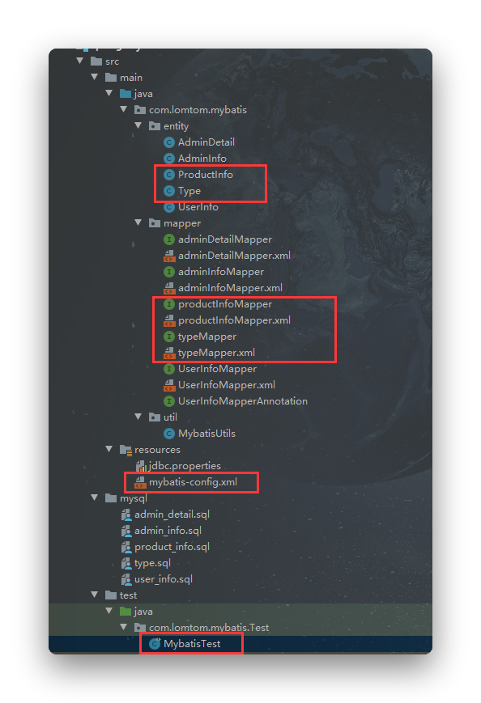Collapse the mapper package arrow

coord(138,222)
